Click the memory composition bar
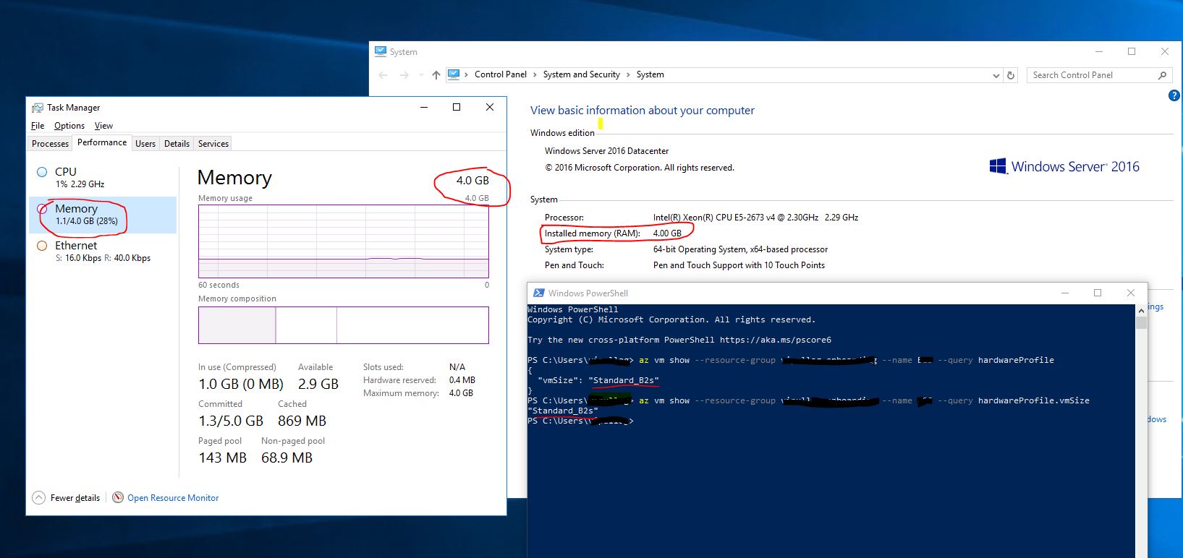The image size is (1183, 558). pos(344,325)
